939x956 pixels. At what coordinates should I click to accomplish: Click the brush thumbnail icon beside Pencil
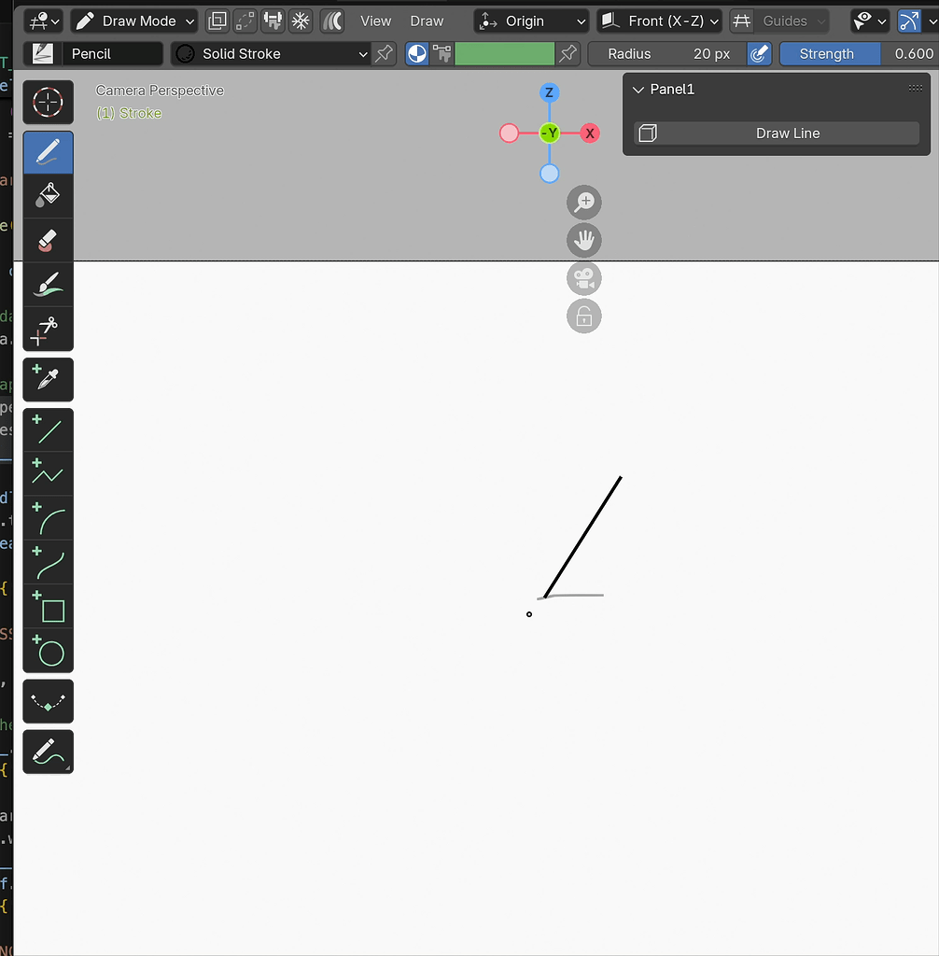point(42,53)
